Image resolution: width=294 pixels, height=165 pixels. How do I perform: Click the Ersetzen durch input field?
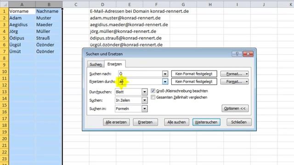coord(141,82)
